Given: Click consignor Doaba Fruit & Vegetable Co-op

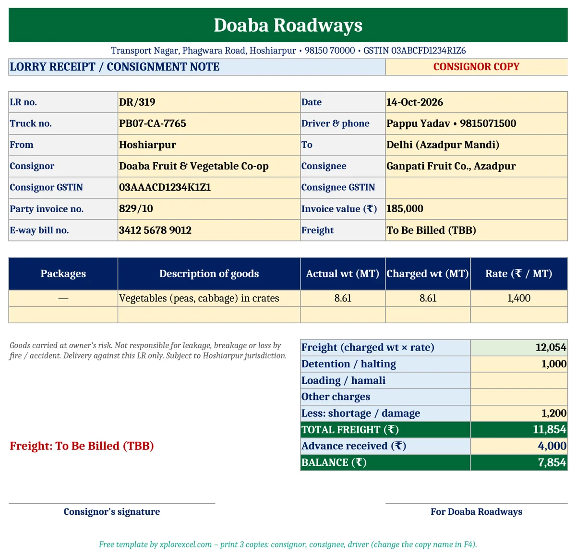Looking at the screenshot, I should [209, 166].
